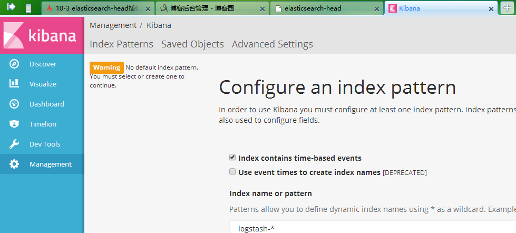Open the Saved Objects section
The width and height of the screenshot is (516, 233).
pos(192,44)
